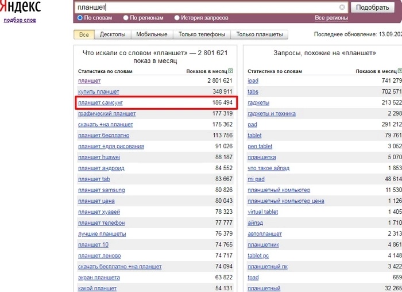Open the "планшетка" link
402x292 pixels.
click(261, 157)
